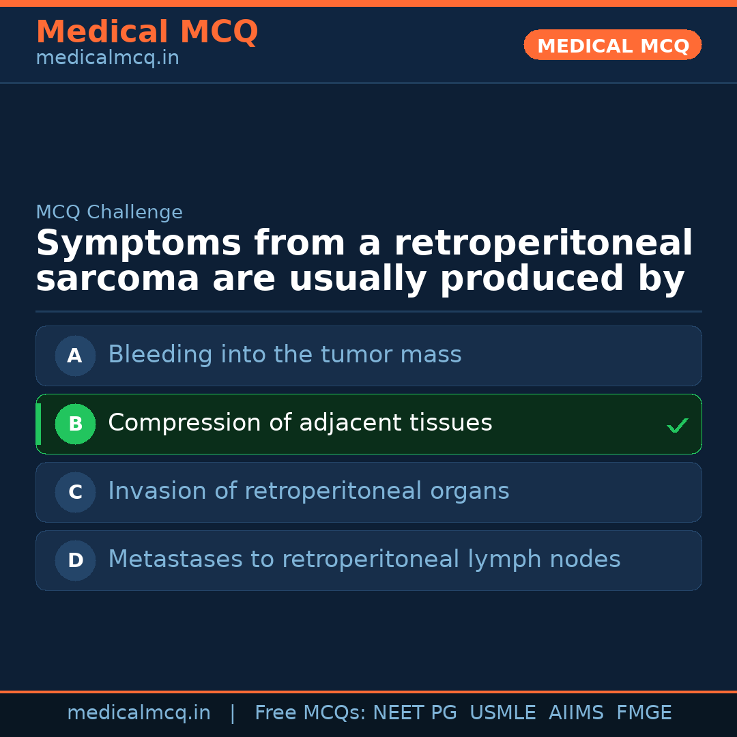This screenshot has height=737, width=737.
Task: Click AIIMS in the footer
Action: click(x=576, y=713)
